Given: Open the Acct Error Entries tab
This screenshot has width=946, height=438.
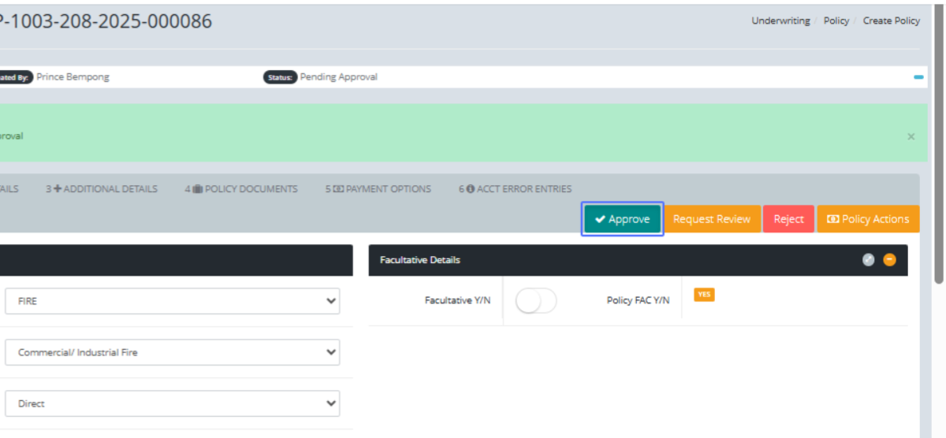Looking at the screenshot, I should (x=516, y=189).
